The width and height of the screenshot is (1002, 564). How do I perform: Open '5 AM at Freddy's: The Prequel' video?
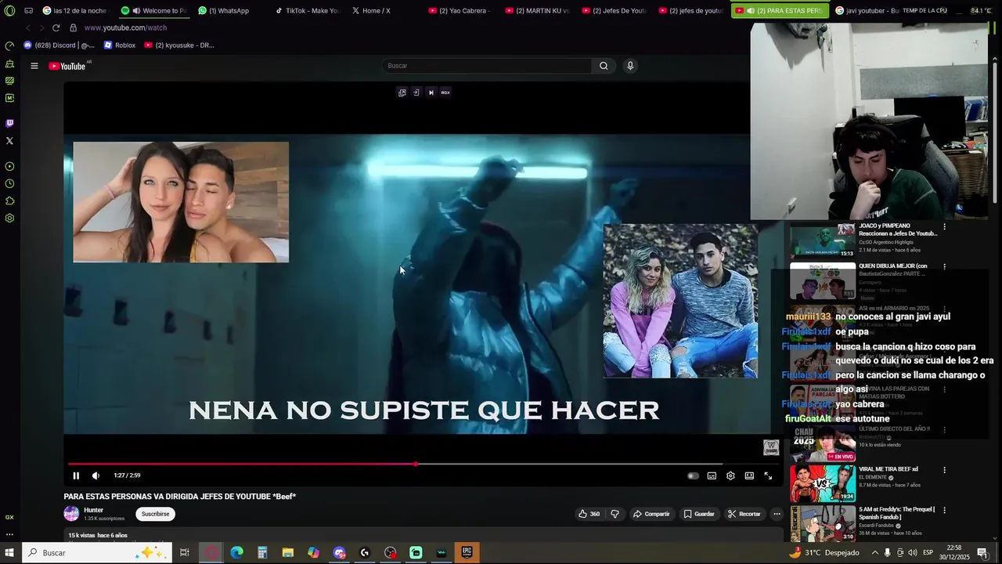coord(896,513)
